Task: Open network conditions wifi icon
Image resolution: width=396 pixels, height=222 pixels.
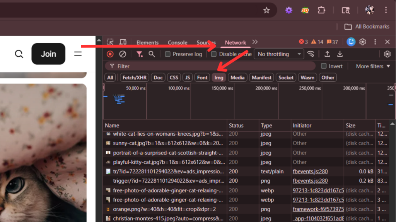Action: pos(311,54)
